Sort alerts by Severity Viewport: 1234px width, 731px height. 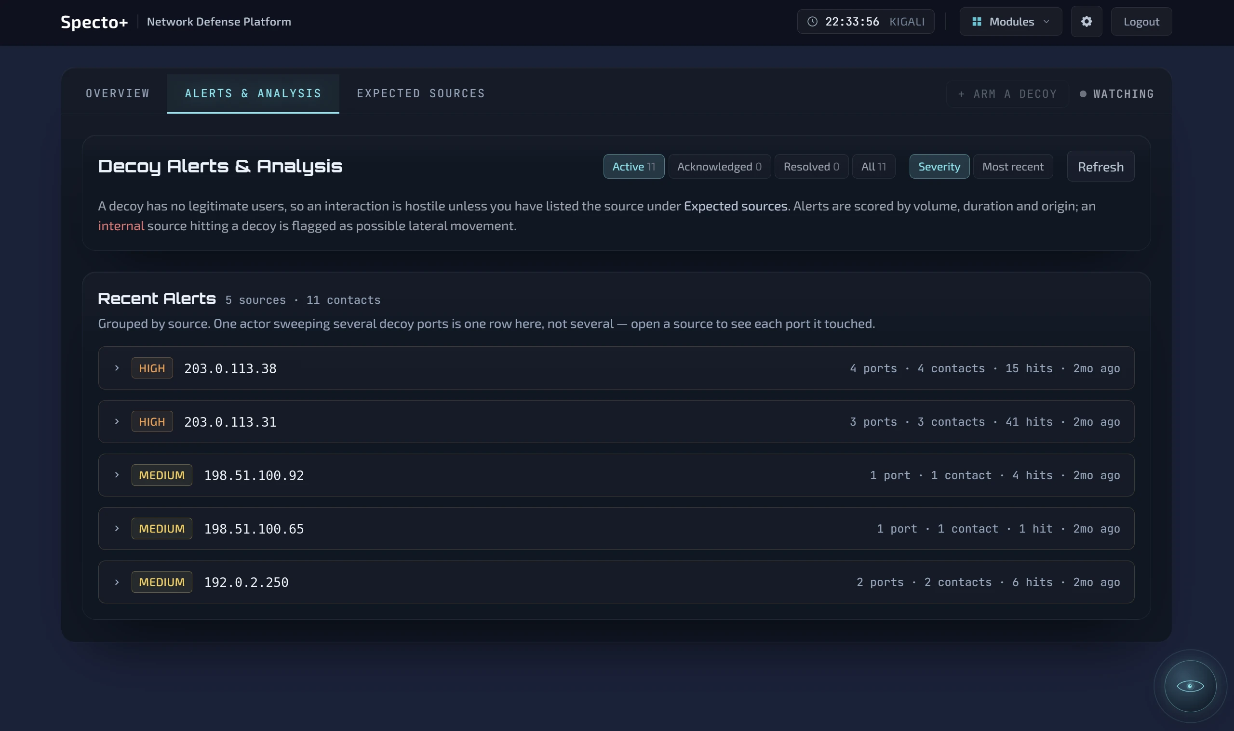click(939, 167)
